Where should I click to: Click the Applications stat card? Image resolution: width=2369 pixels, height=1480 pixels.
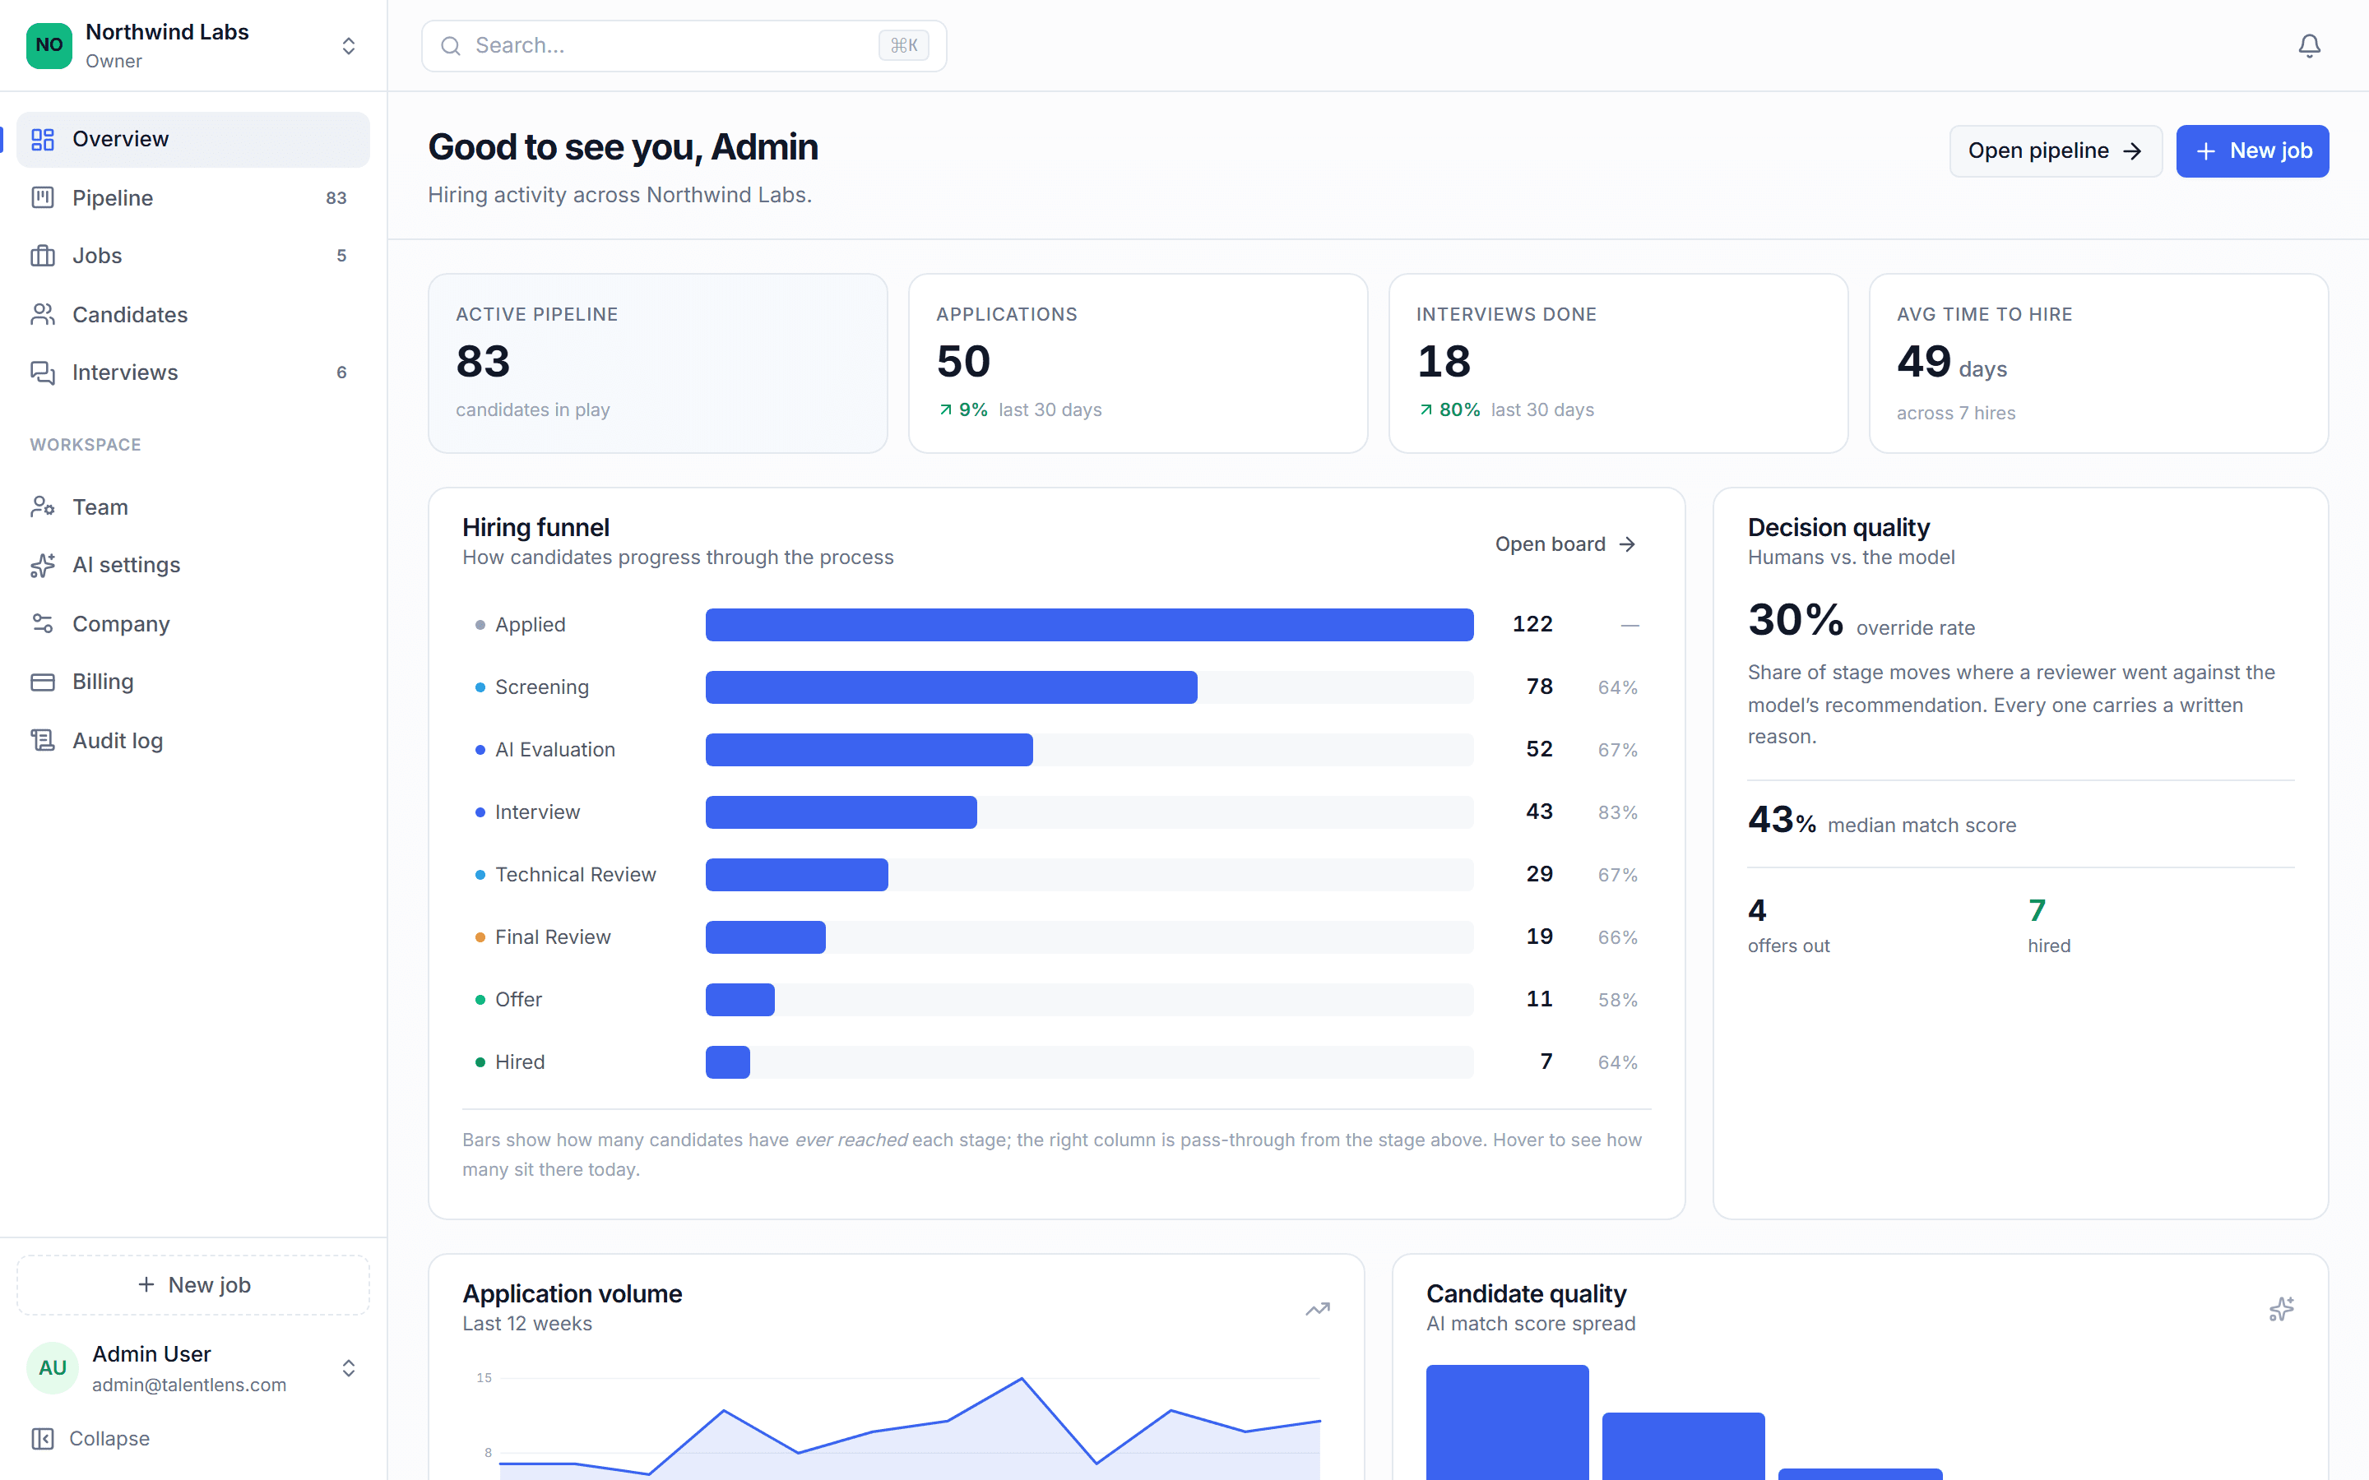(x=1138, y=363)
